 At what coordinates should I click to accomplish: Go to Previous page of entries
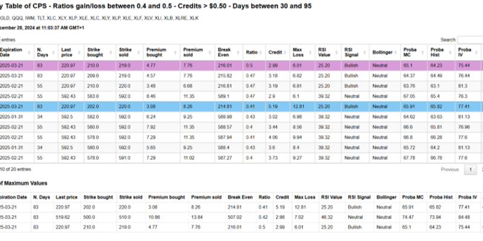pos(449,170)
